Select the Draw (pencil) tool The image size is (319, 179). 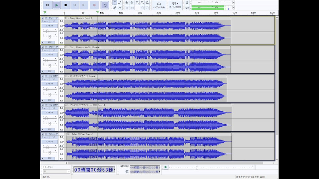point(115,7)
